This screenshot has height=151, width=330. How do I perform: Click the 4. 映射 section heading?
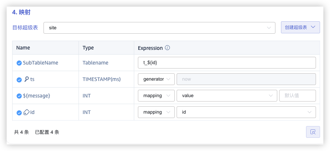click(21, 12)
